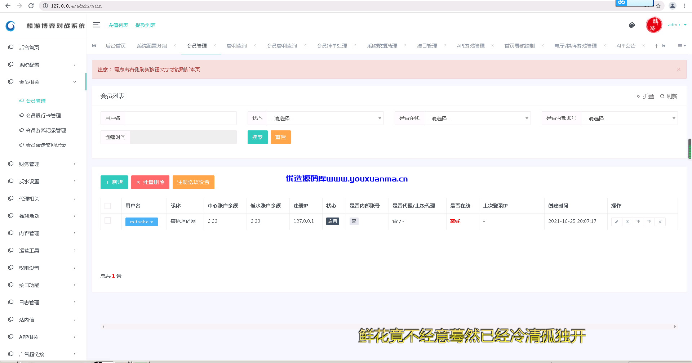Close the 会员管理 tab
Viewport: 692px width, 363px height.
pos(215,45)
